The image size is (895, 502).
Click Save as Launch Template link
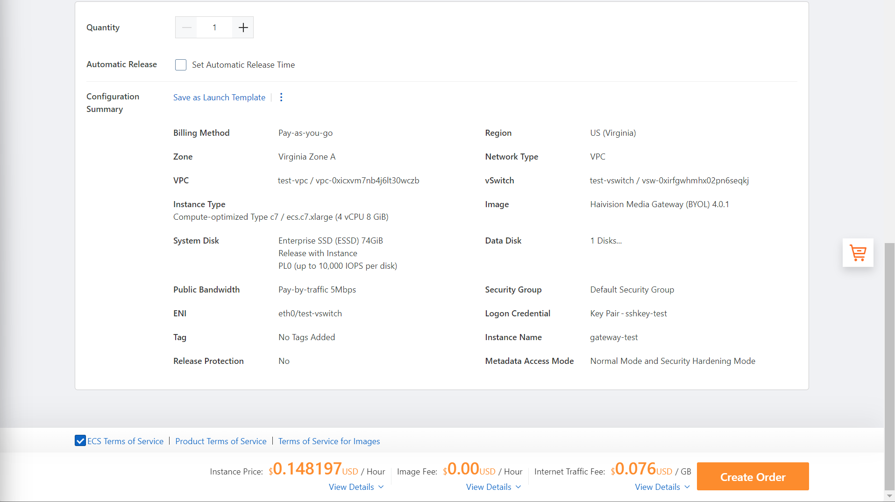coord(219,97)
